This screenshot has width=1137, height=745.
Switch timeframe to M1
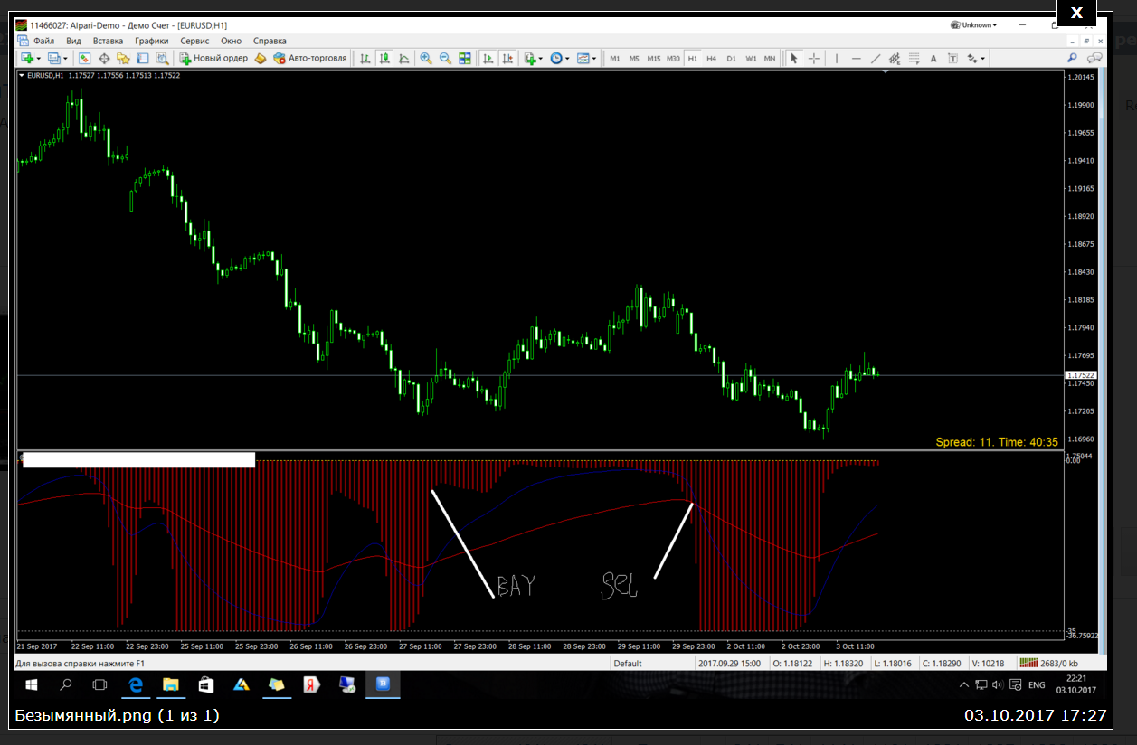[615, 58]
